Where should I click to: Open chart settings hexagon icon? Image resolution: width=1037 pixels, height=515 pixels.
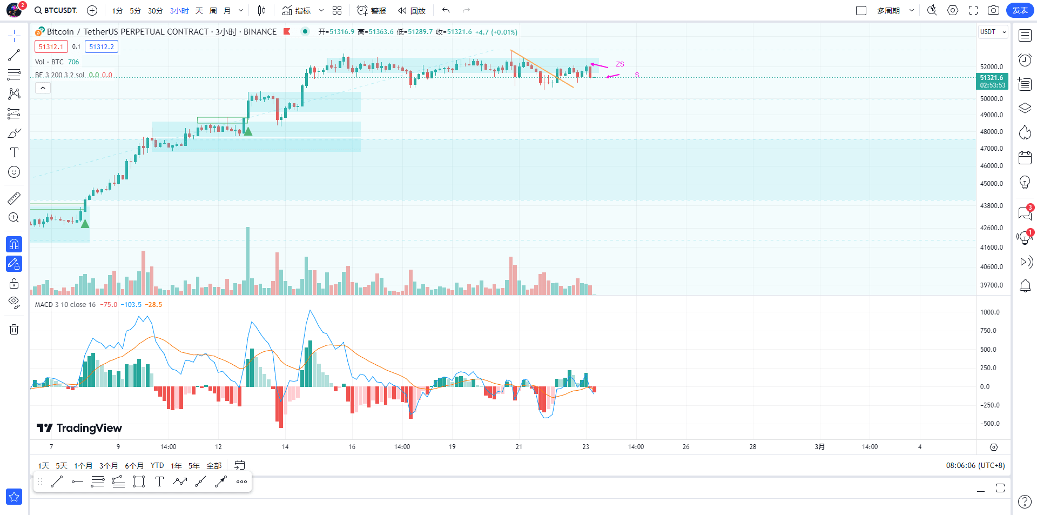pos(953,10)
